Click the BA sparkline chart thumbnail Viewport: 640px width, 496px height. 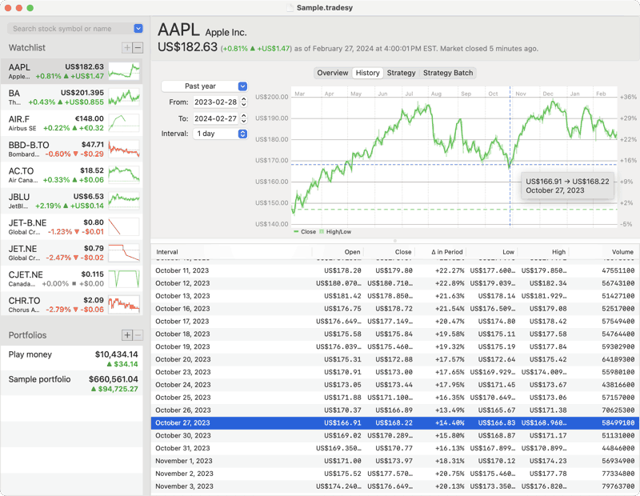pos(124,98)
